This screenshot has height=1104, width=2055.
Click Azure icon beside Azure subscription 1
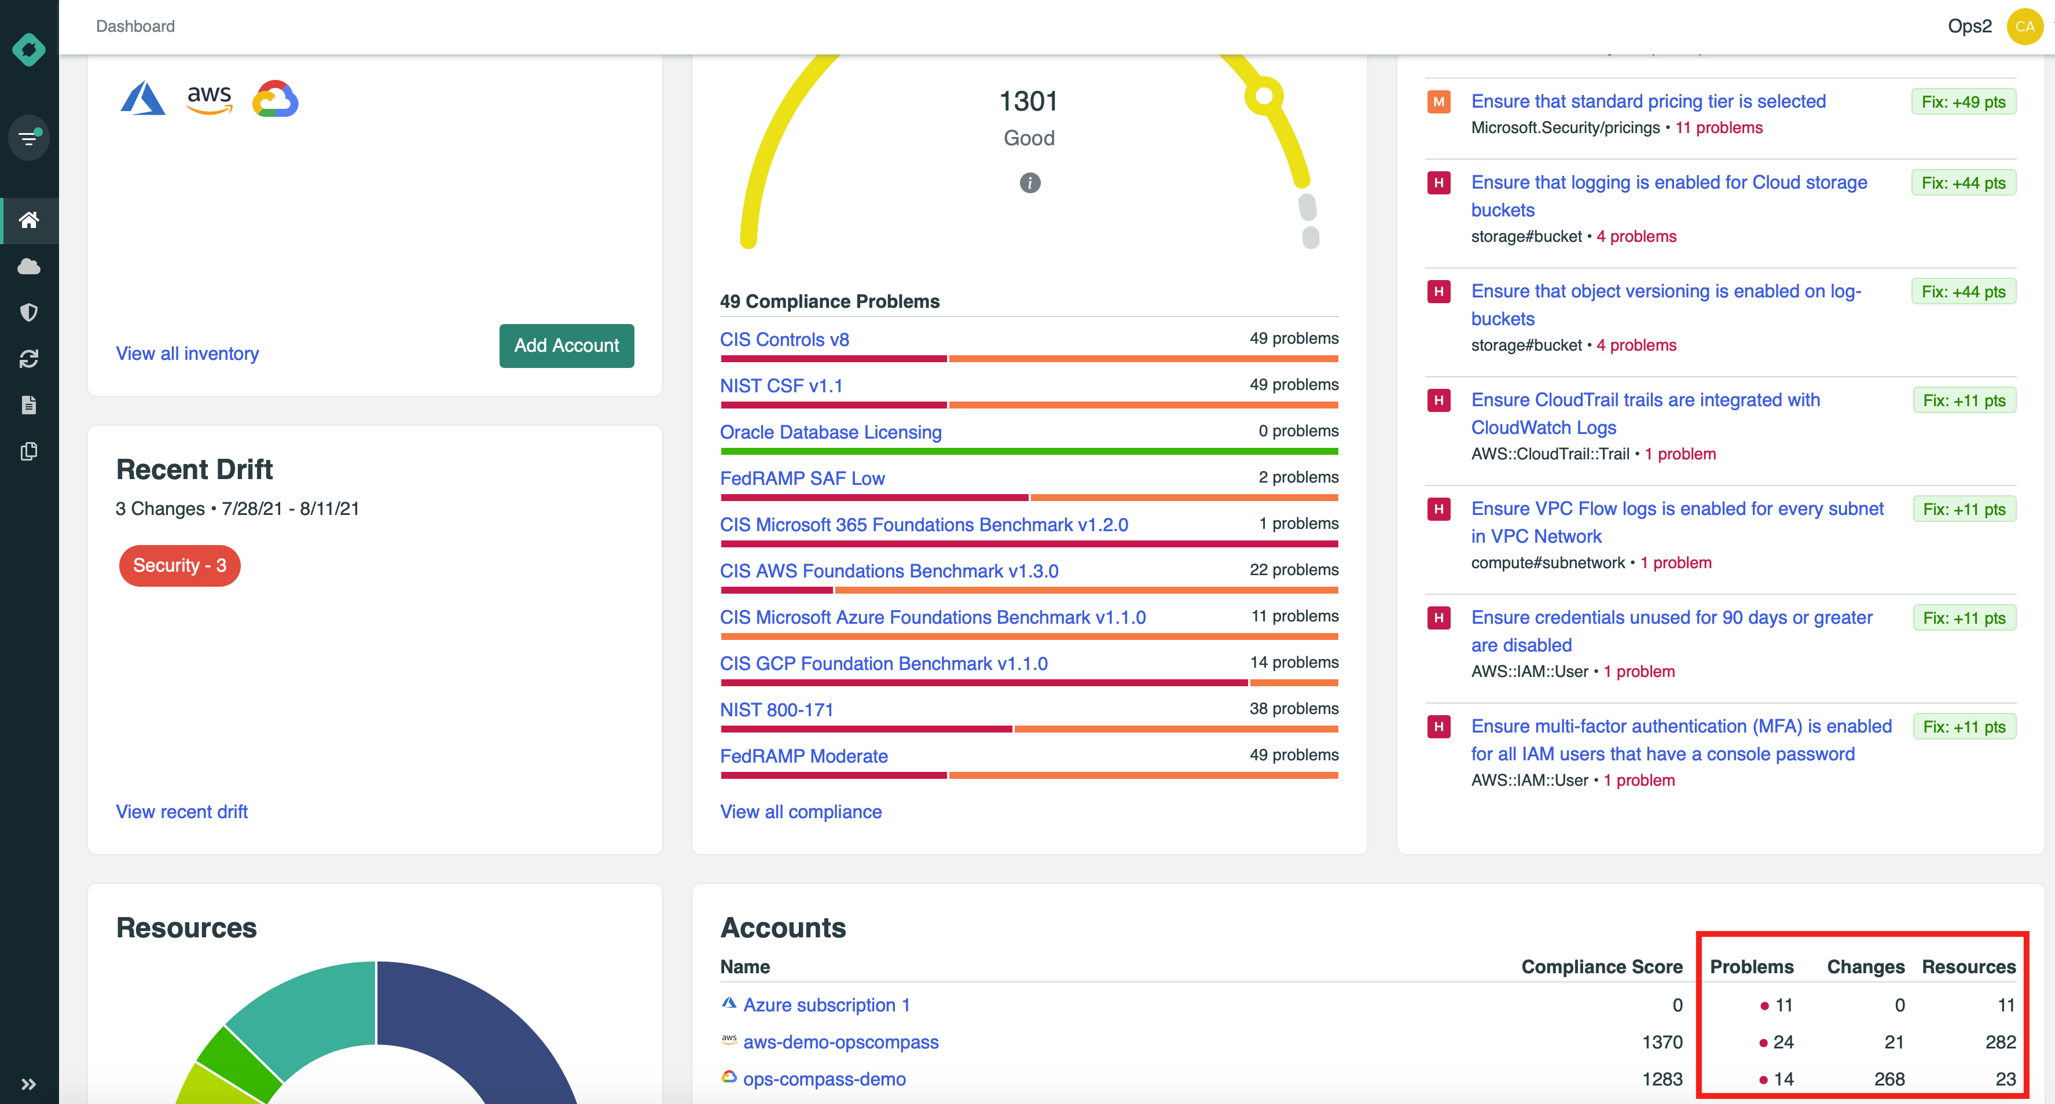pos(728,1003)
